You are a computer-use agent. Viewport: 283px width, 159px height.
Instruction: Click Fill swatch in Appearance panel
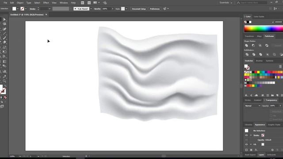coord(263,144)
